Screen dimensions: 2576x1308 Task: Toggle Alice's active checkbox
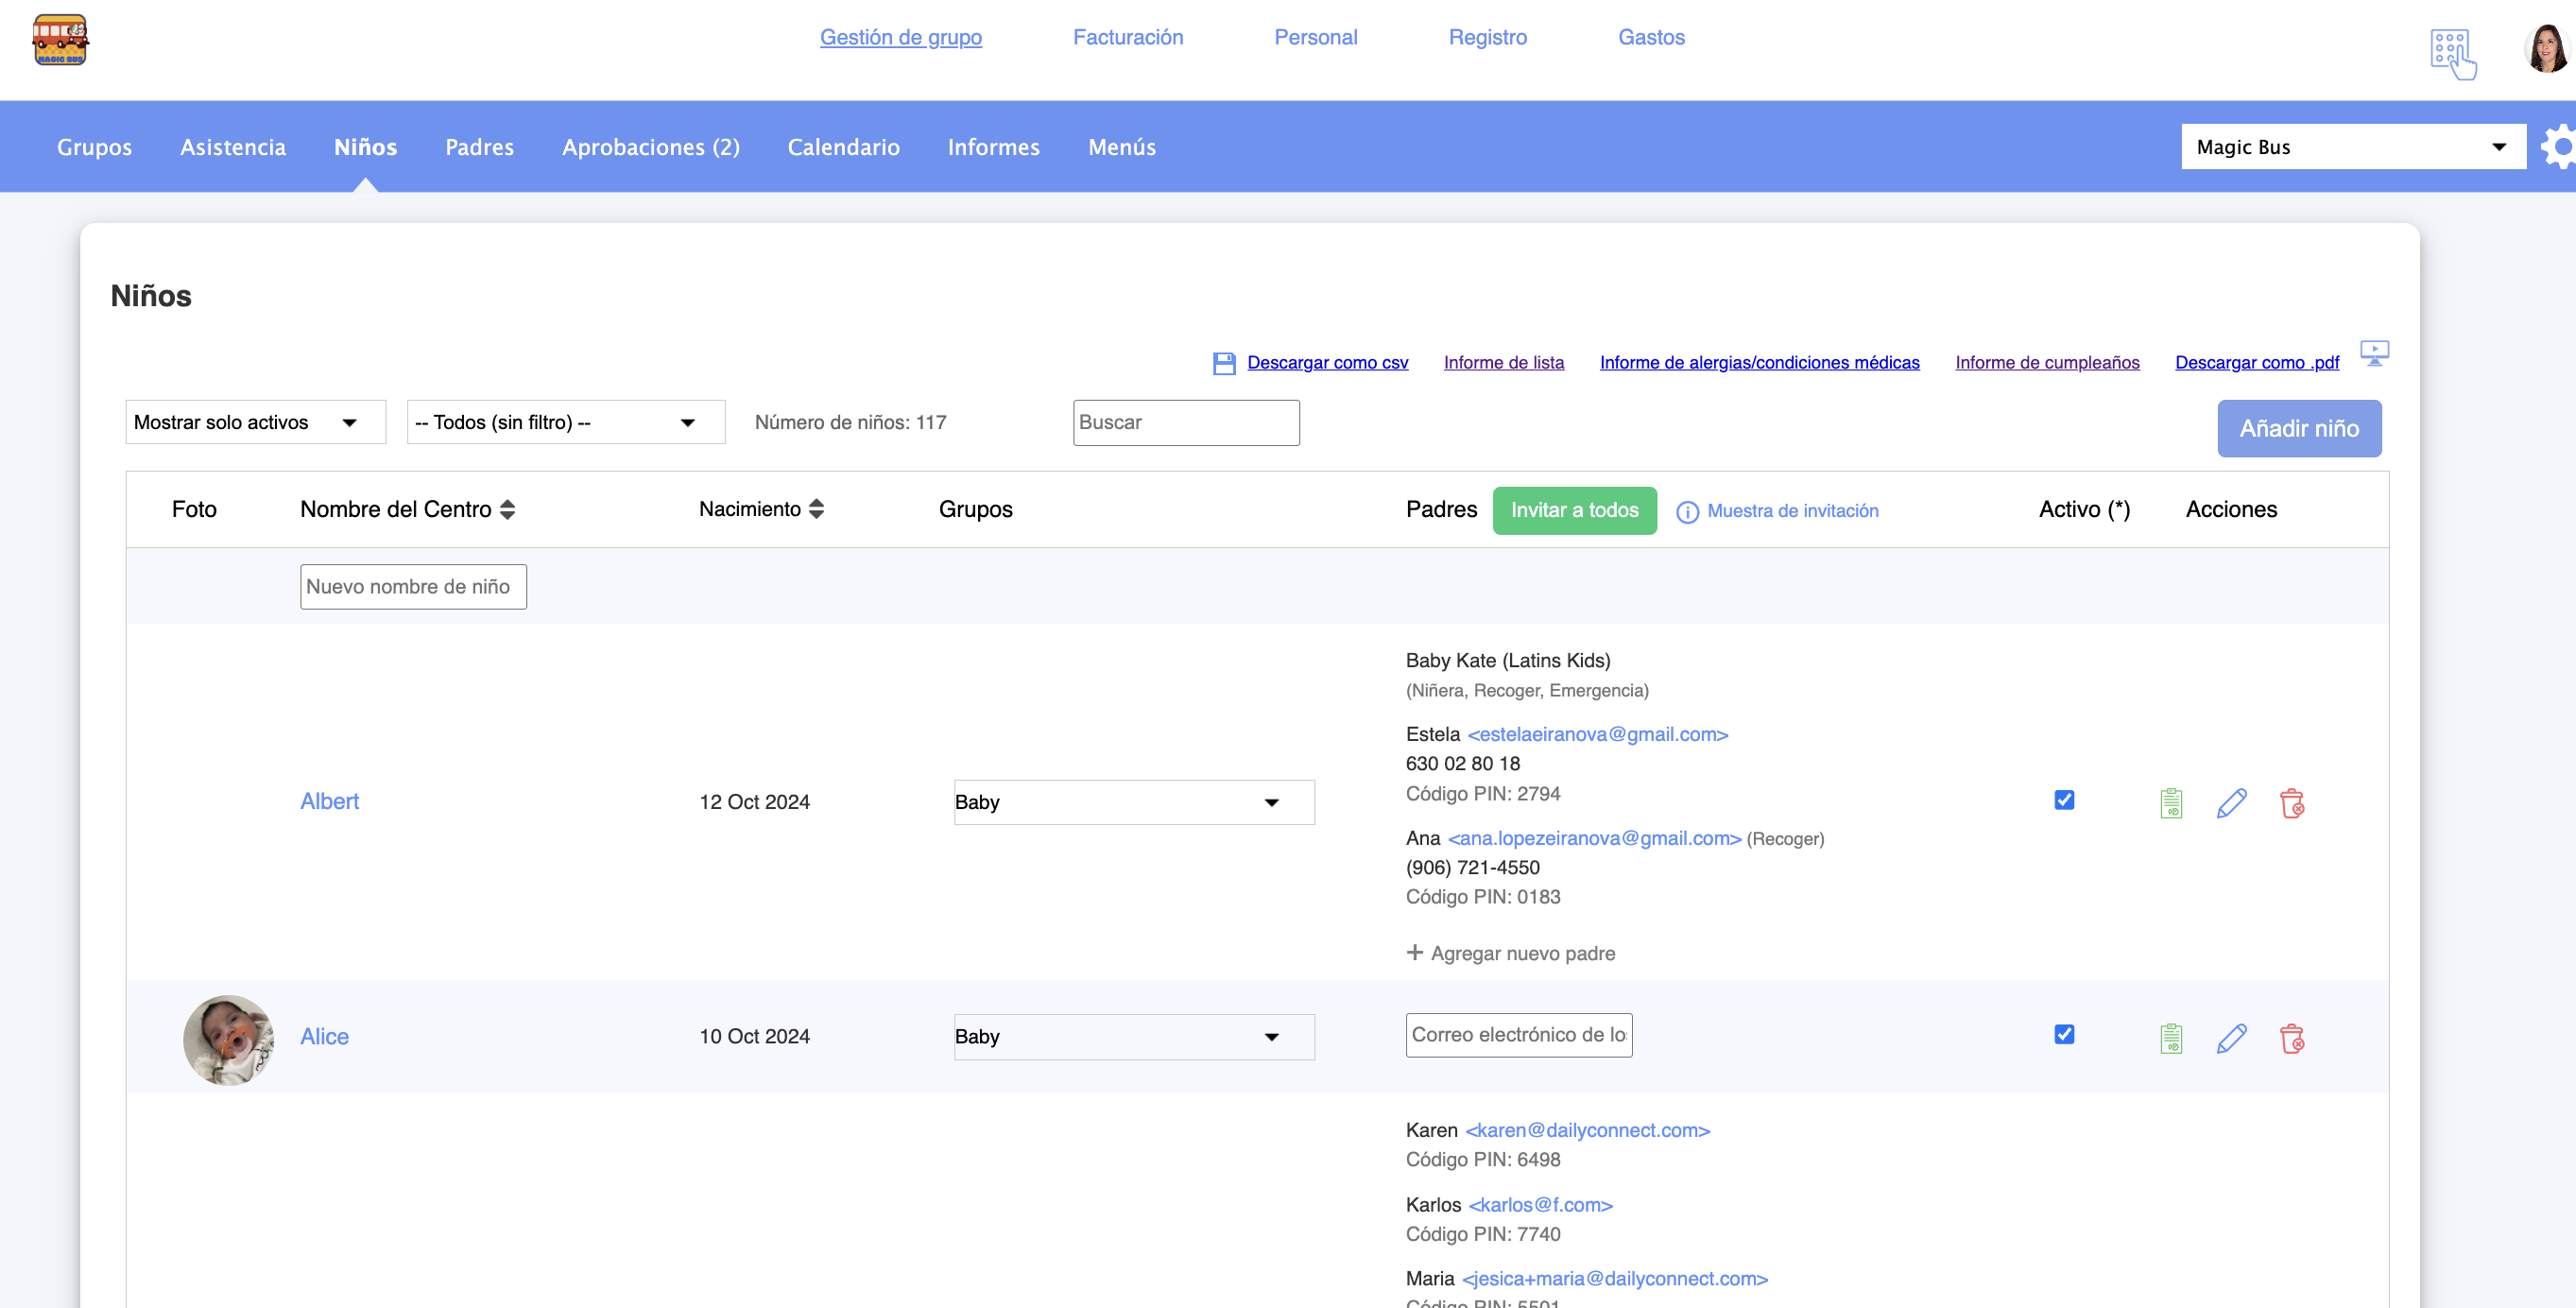tap(2064, 1034)
